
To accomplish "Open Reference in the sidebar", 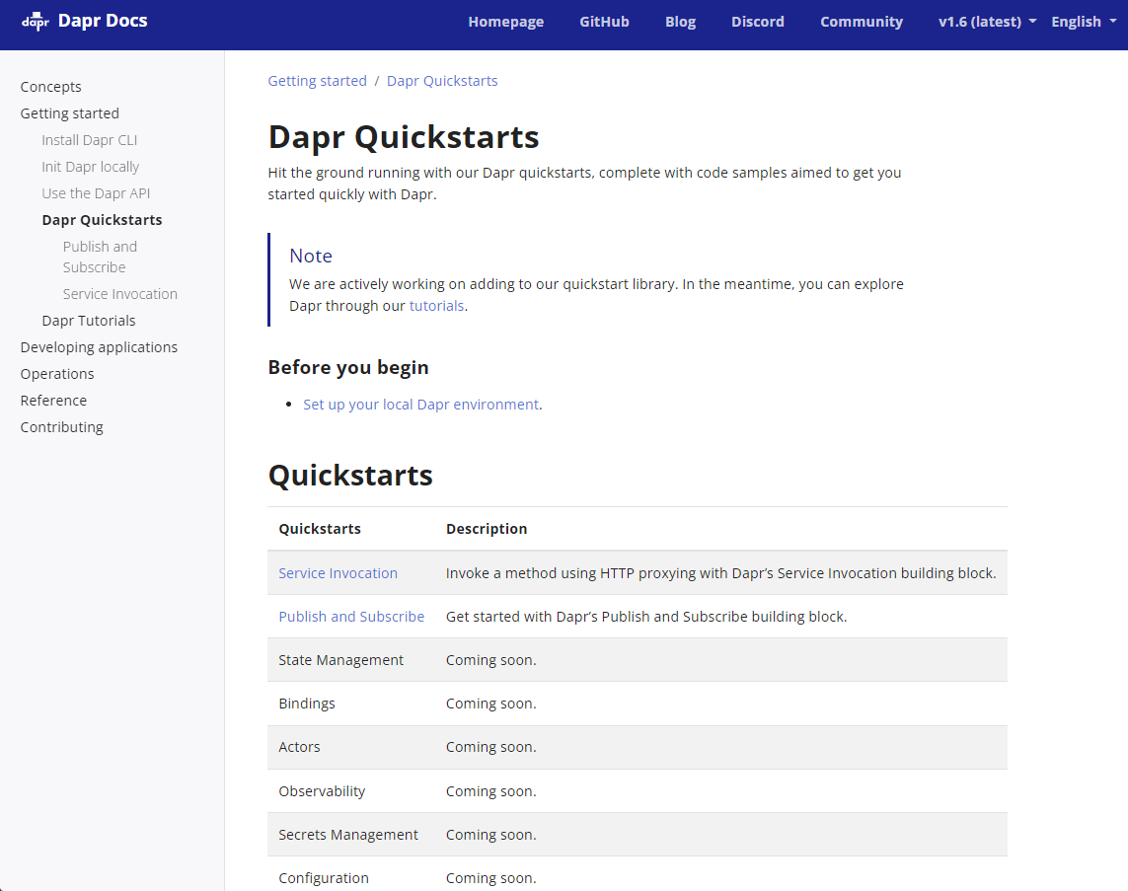I will click(53, 401).
